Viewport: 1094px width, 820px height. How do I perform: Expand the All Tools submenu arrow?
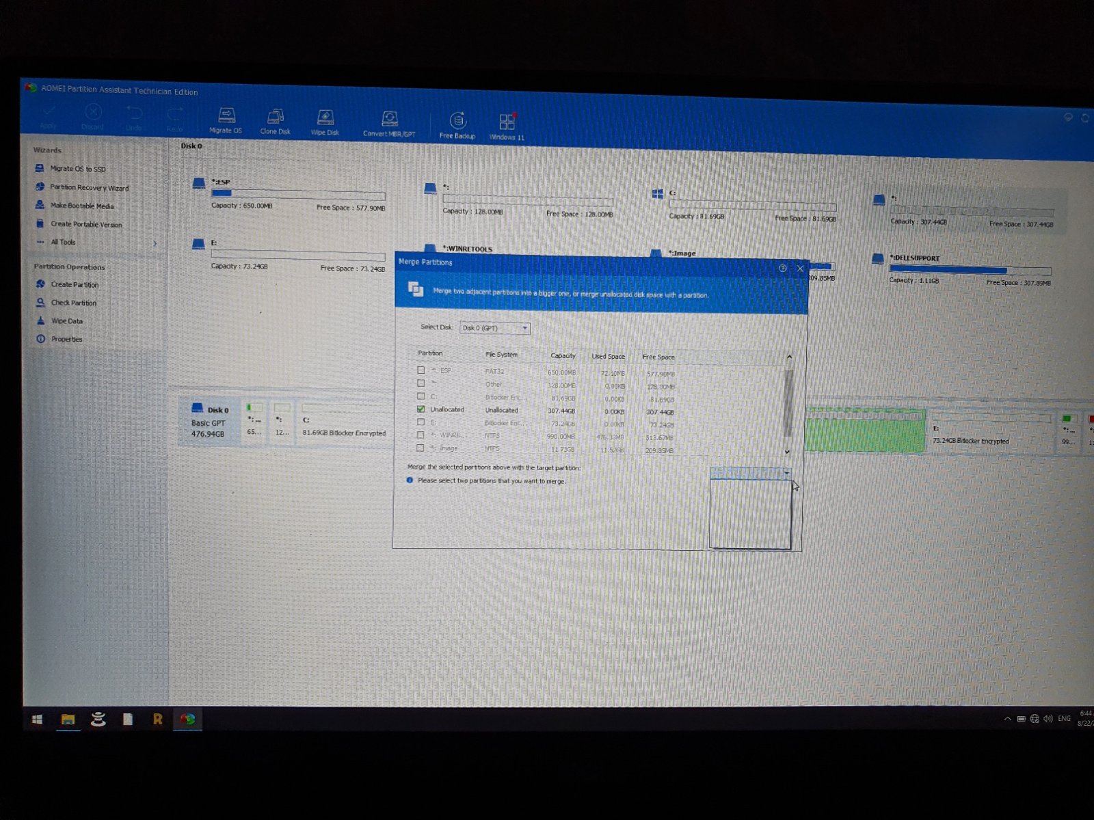(155, 243)
